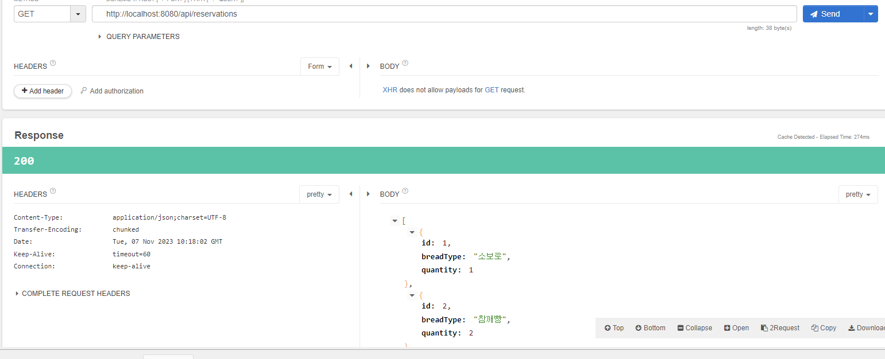Click help icon next to request BODY
The width and height of the screenshot is (885, 359).
pyautogui.click(x=405, y=63)
